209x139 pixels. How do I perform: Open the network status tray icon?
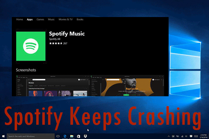click(182, 136)
